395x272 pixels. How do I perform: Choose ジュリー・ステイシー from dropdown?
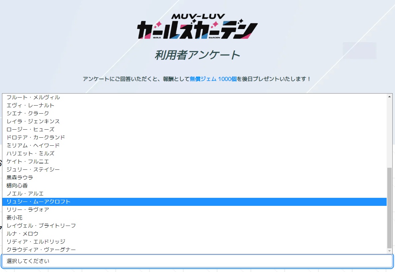pyautogui.click(x=33, y=169)
